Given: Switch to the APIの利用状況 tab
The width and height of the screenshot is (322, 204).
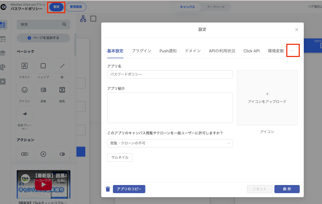Looking at the screenshot, I should [222, 51].
